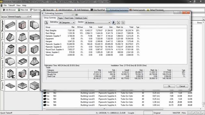Image resolution: width=205 pixels, height=115 pixels.
Task: Switch to the Pages tab
Action: [x=60, y=18]
